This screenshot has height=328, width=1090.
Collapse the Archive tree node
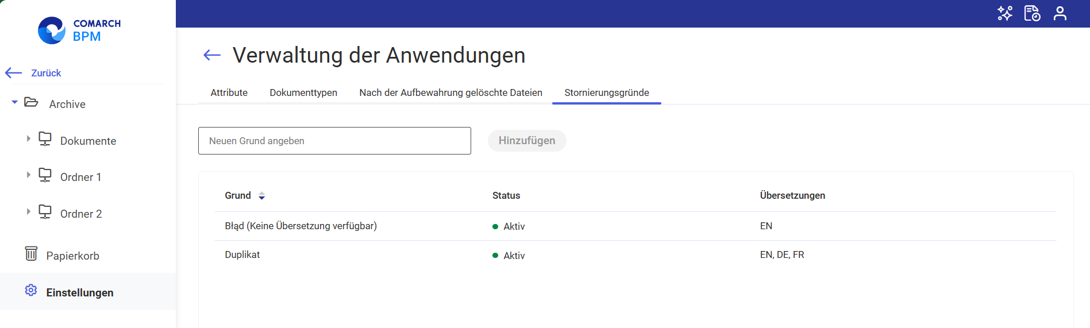click(14, 102)
